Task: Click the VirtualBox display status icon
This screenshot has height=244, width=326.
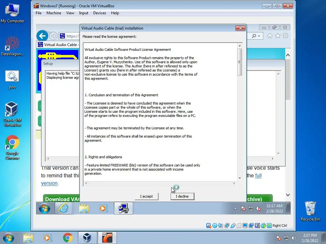Action: pyautogui.click(x=245, y=226)
